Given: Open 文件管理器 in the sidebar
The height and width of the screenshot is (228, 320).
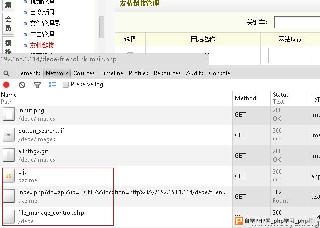Looking at the screenshot, I should click(45, 23).
